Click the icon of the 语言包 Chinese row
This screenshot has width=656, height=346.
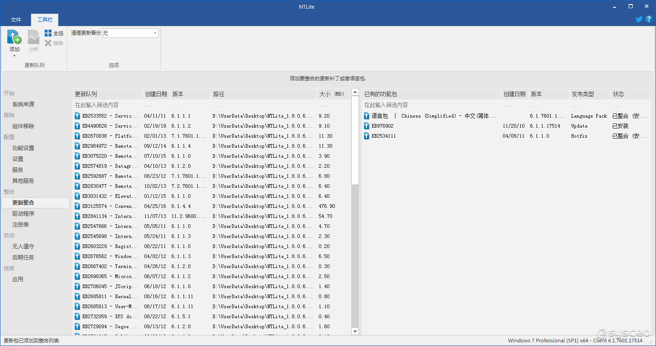click(x=367, y=116)
